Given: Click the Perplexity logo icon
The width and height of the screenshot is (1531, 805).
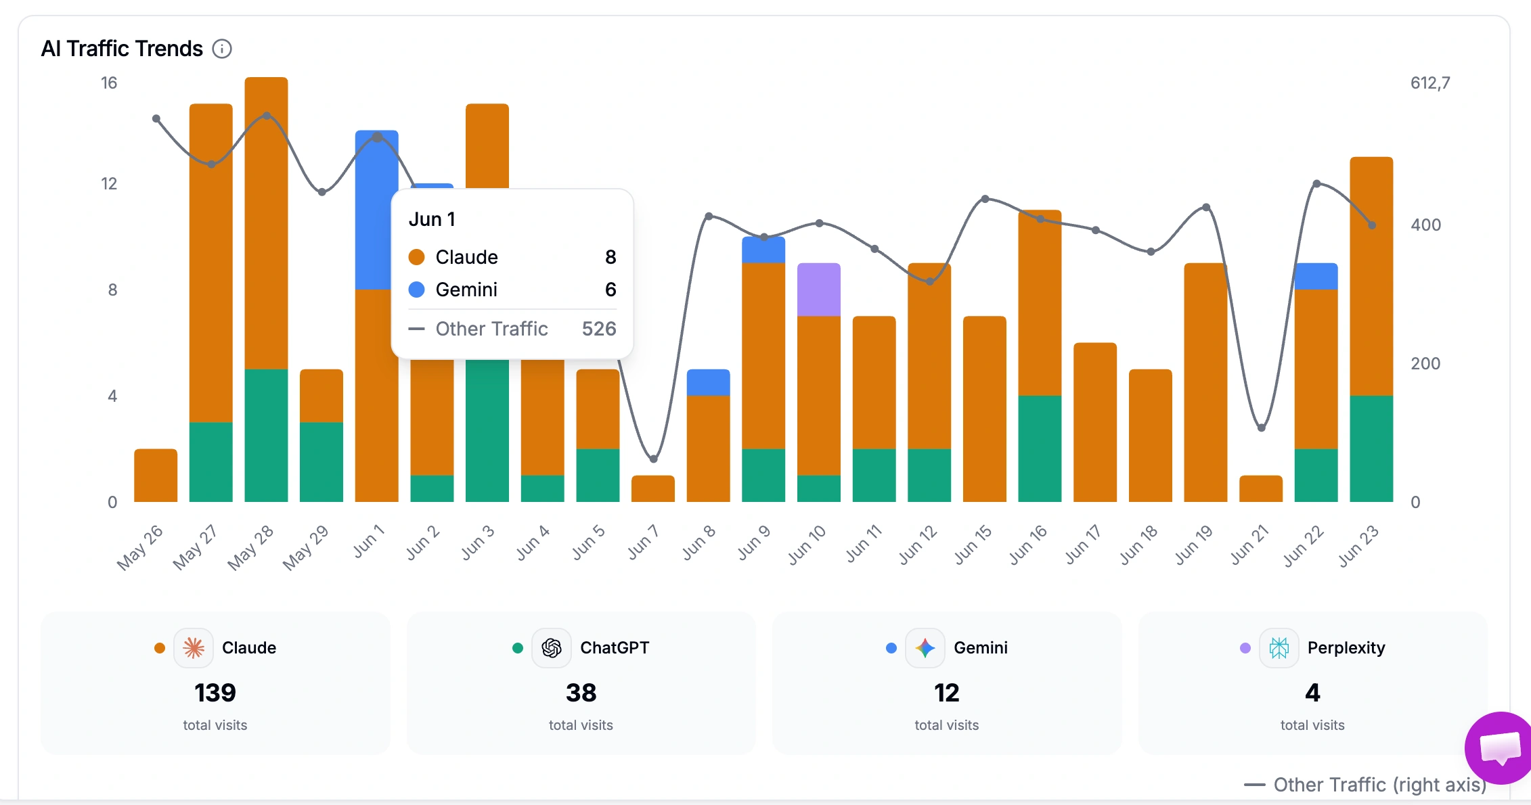Looking at the screenshot, I should tap(1279, 648).
